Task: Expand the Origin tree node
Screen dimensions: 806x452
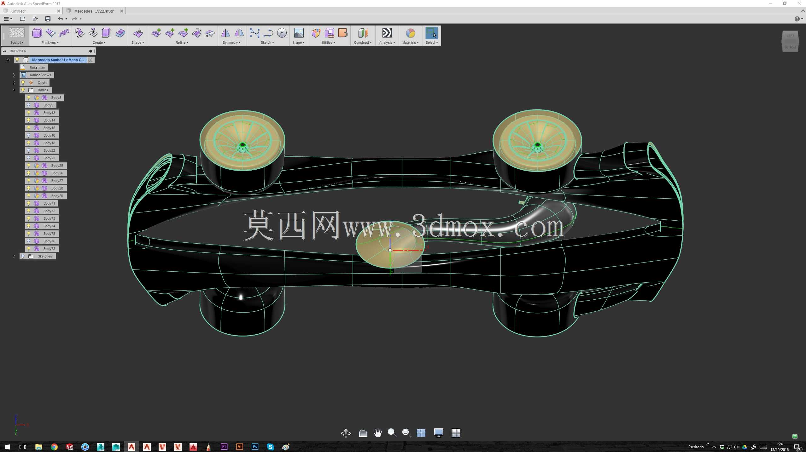Action: [14, 82]
